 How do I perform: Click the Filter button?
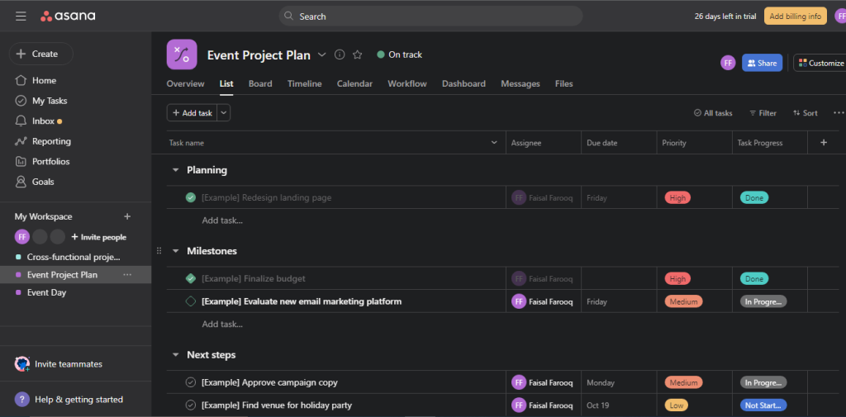coord(763,113)
